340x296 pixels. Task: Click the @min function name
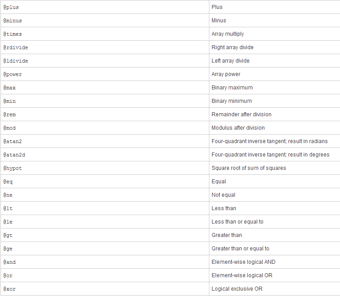point(9,101)
